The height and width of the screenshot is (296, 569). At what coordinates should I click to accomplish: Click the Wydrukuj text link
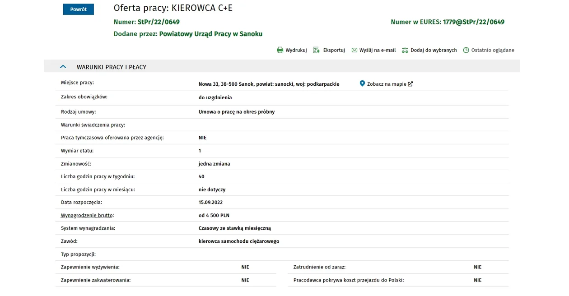296,50
